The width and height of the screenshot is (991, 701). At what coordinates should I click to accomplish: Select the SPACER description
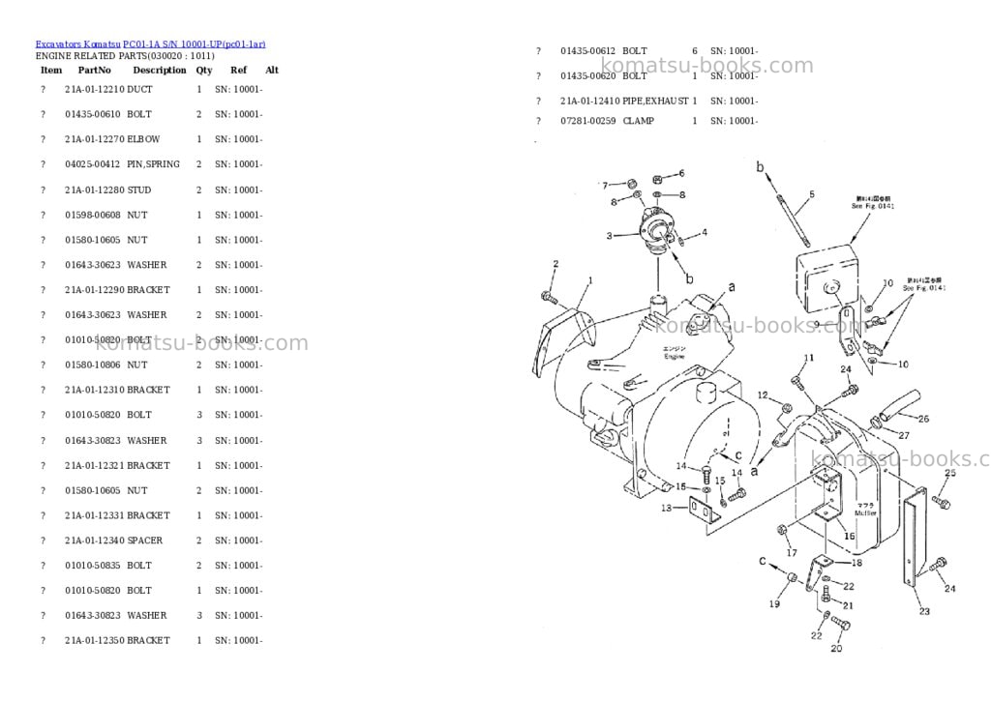145,540
